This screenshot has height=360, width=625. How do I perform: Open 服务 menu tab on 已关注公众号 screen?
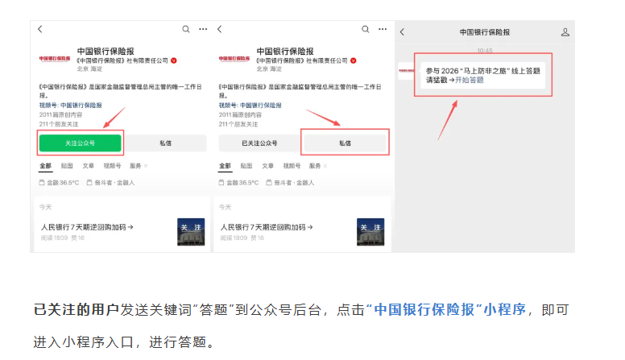pos(317,166)
